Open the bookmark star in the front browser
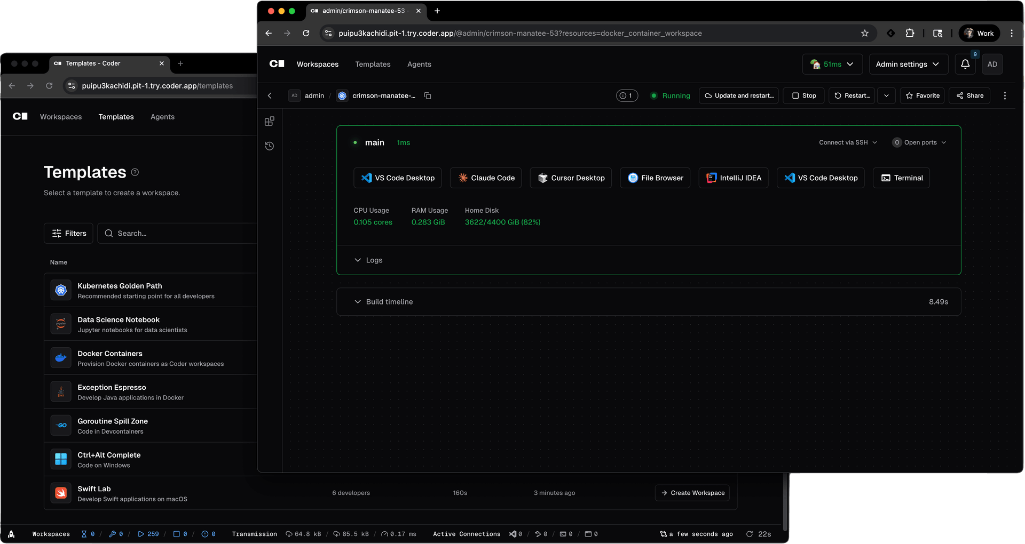Image resolution: width=1025 pixels, height=544 pixels. [865, 33]
